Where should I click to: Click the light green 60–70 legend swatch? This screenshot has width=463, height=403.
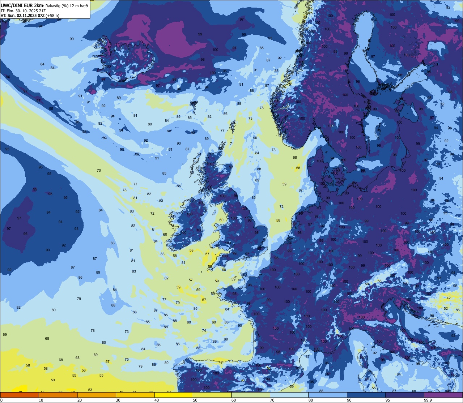click(x=251, y=395)
